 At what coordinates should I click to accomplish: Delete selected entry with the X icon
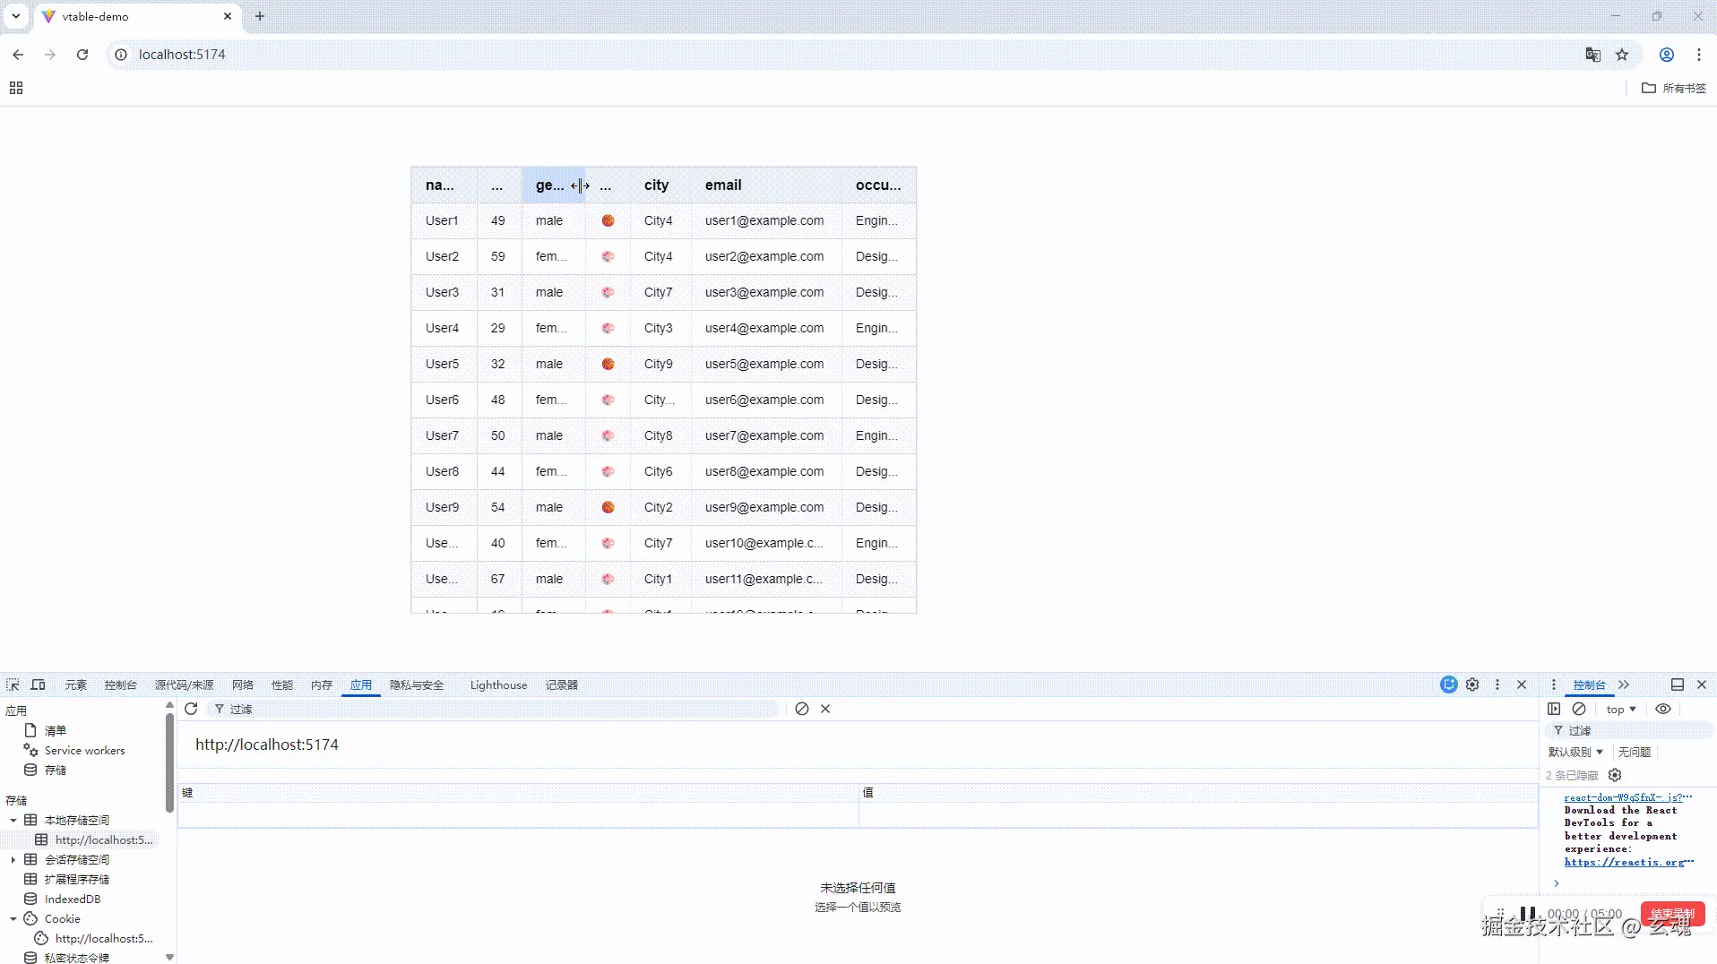825,709
